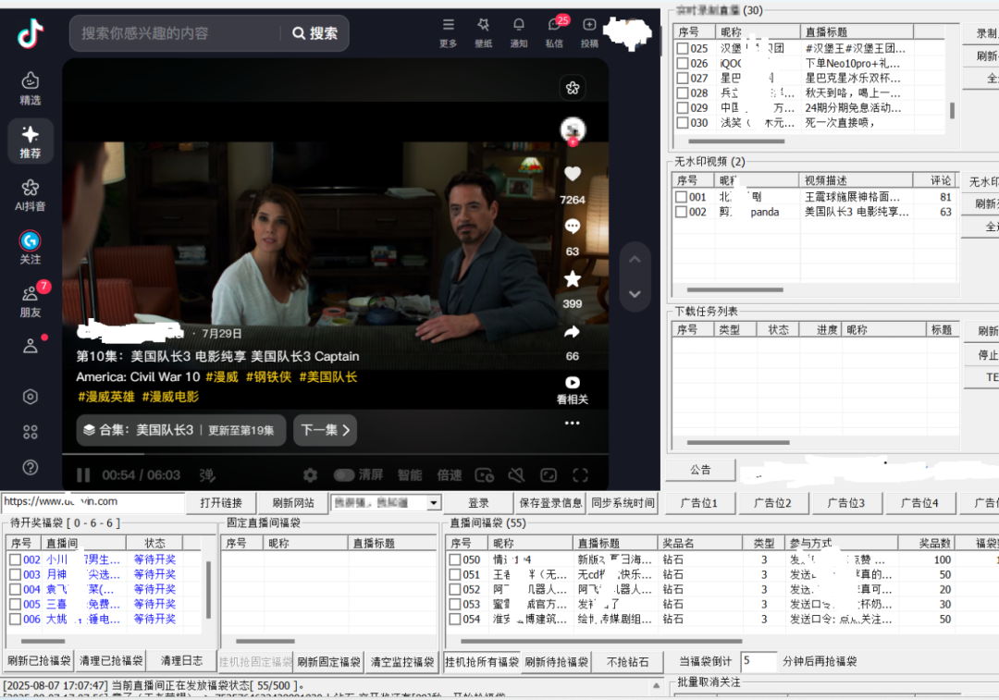Click 同步系统时间 button
This screenshot has height=700, width=999.
(x=623, y=503)
